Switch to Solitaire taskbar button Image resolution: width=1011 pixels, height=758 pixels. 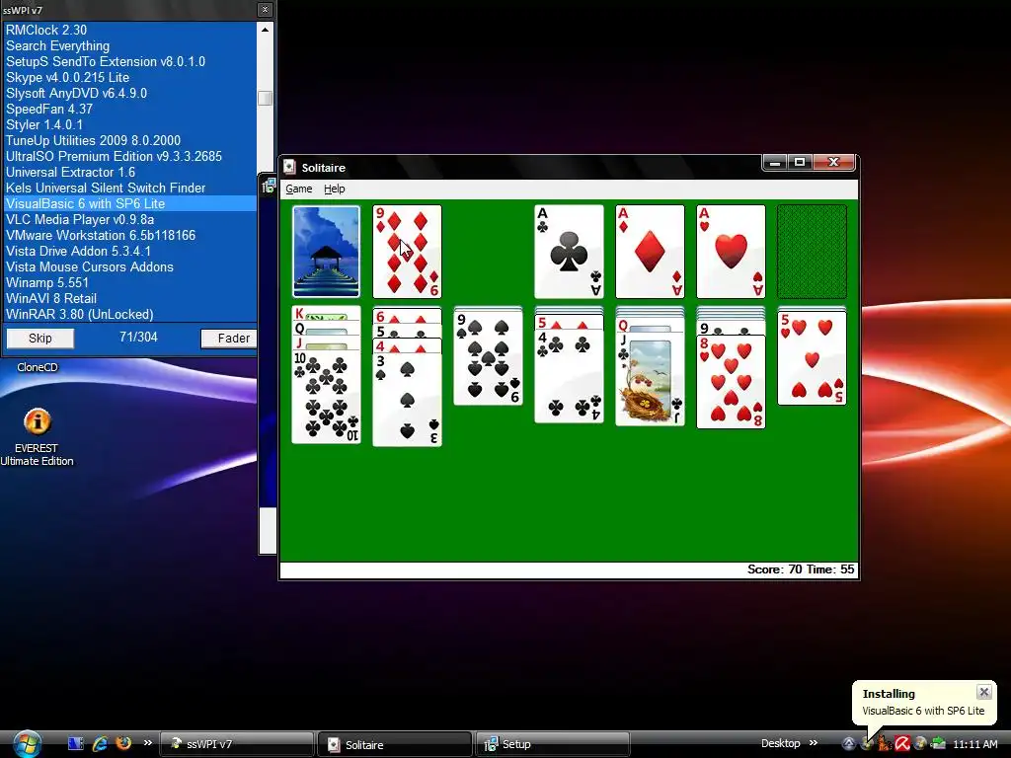point(395,744)
